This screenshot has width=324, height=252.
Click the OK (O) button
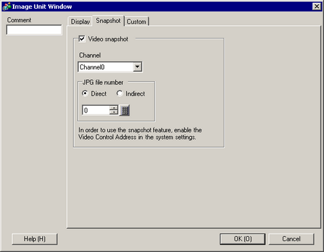pos(243,239)
